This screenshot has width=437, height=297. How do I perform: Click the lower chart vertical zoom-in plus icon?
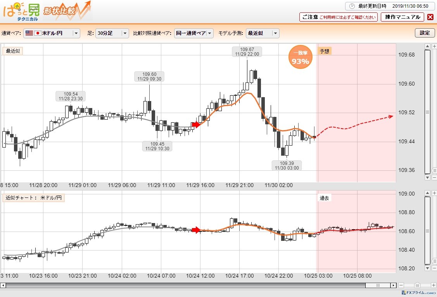tap(434, 193)
